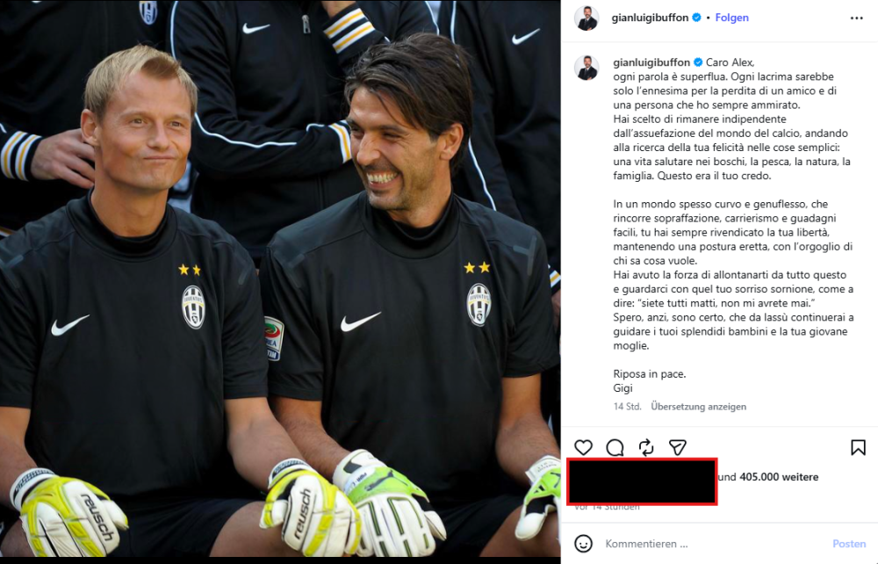The height and width of the screenshot is (564, 878).
Task: Share post with paper plane icon
Action: pyautogui.click(x=678, y=447)
